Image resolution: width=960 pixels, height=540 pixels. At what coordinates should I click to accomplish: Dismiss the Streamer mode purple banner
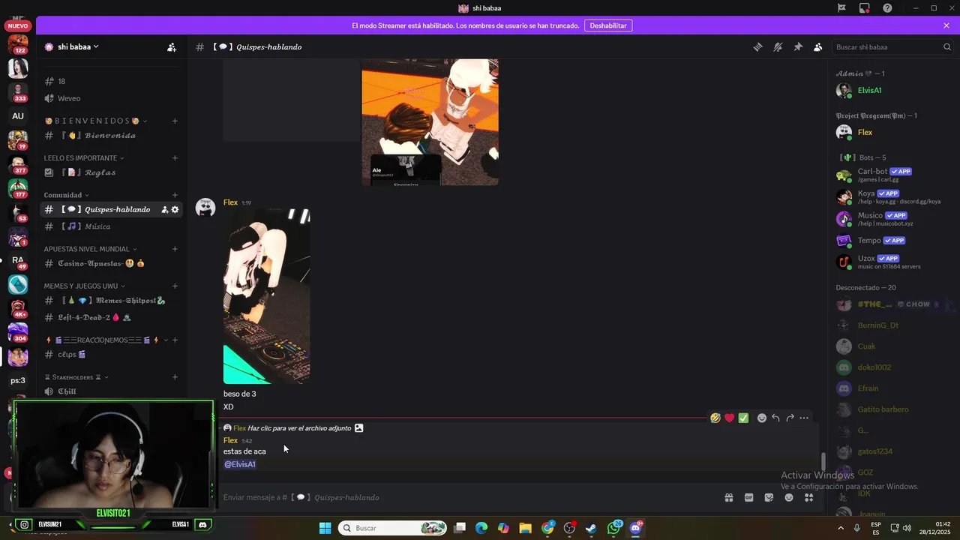coord(946,25)
